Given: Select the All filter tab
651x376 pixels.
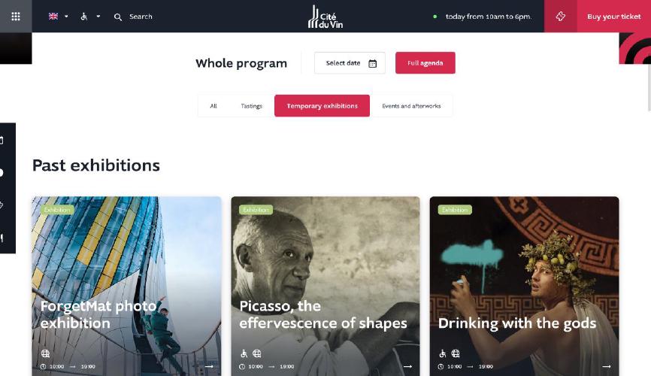Looking at the screenshot, I should coord(213,106).
